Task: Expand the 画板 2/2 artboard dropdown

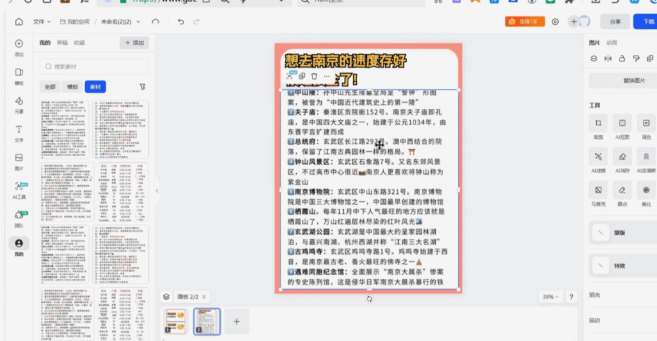Action: [191, 296]
